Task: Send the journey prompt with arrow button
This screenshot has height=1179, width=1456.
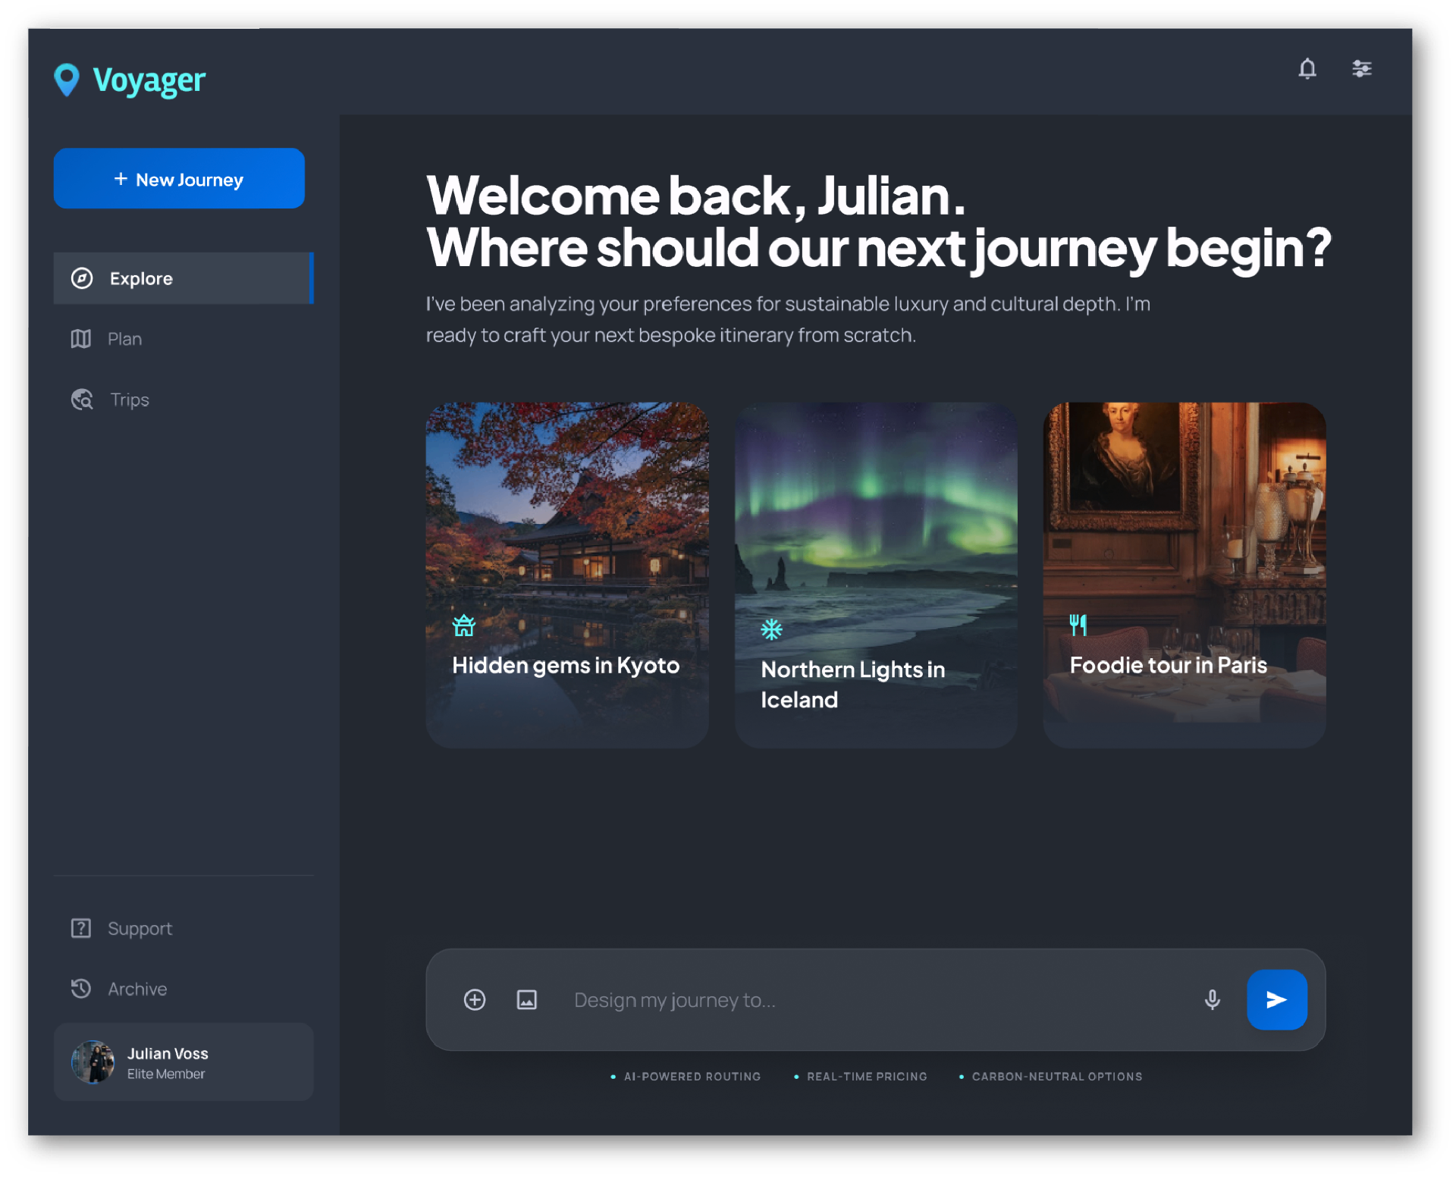Action: (1277, 999)
